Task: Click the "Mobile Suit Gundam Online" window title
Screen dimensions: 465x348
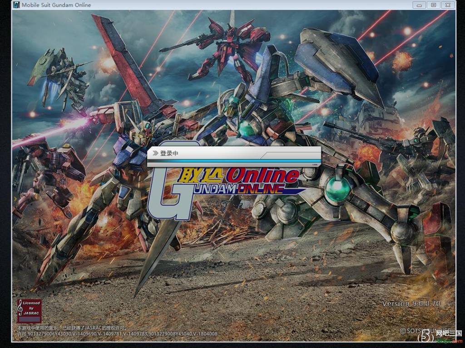Action: (56, 5)
